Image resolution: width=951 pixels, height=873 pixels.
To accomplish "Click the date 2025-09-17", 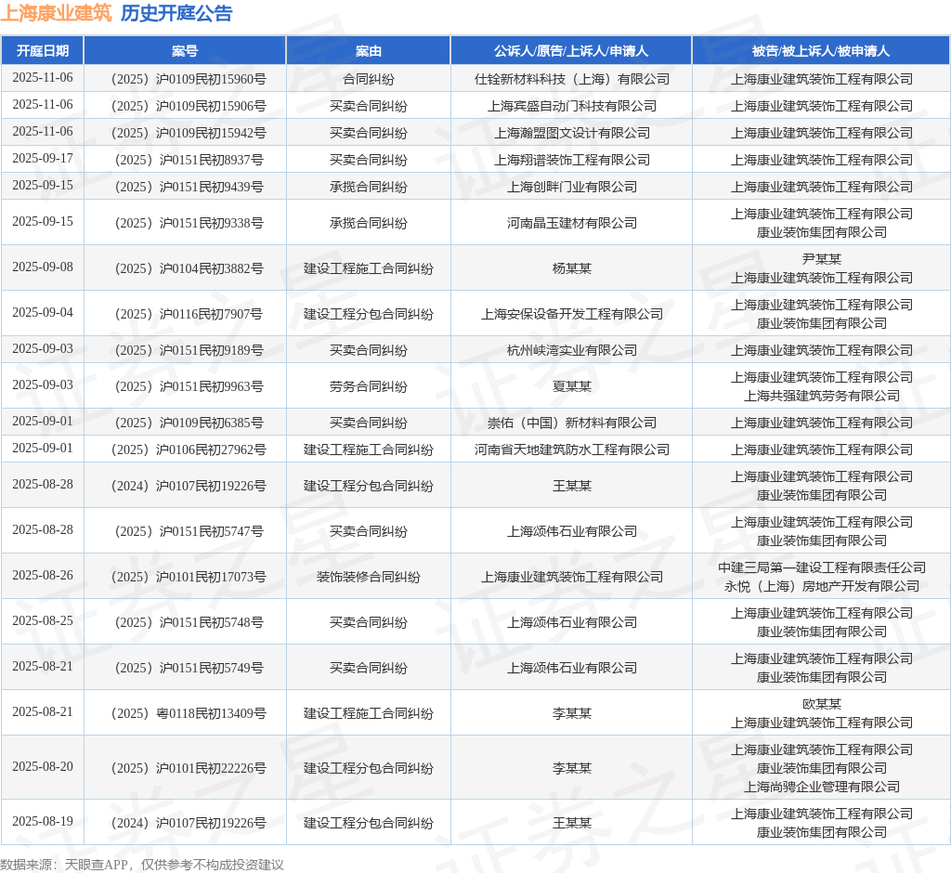I will 43,158.
